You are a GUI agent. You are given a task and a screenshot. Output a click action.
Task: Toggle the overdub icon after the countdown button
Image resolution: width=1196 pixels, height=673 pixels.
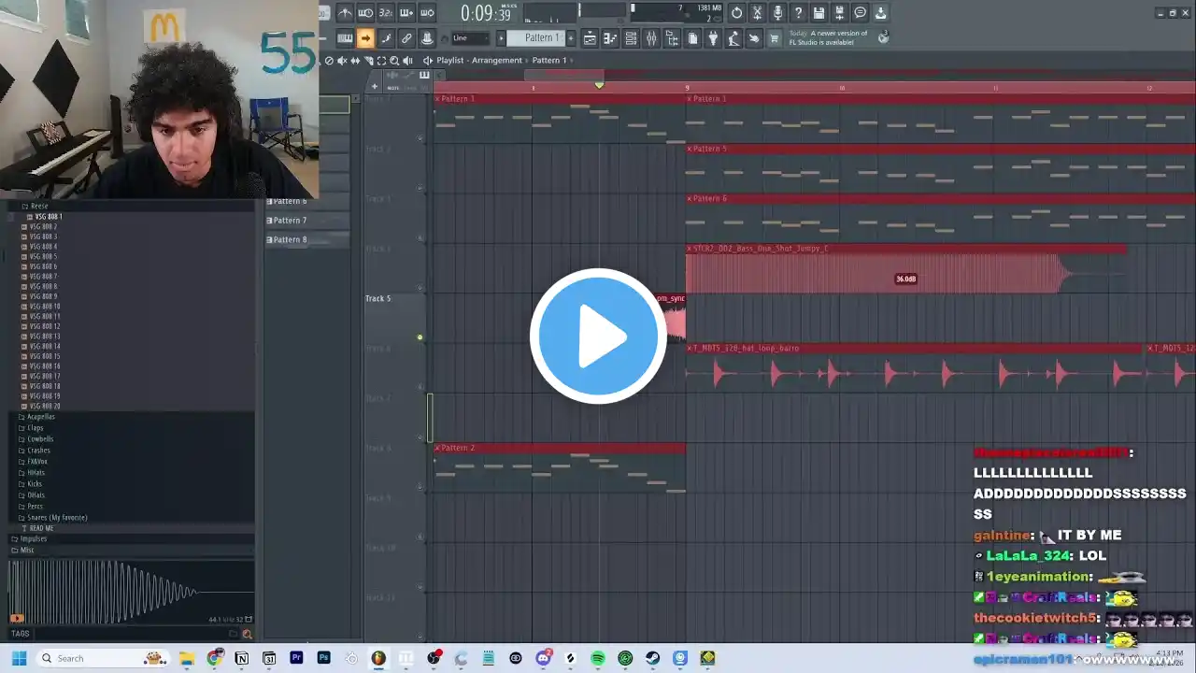coord(406,13)
